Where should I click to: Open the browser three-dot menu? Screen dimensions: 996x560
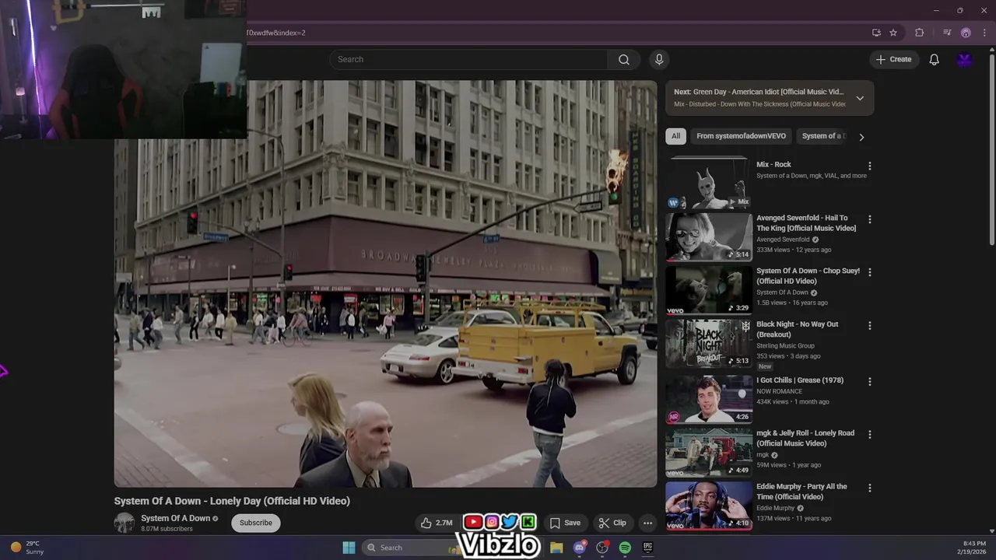[984, 33]
